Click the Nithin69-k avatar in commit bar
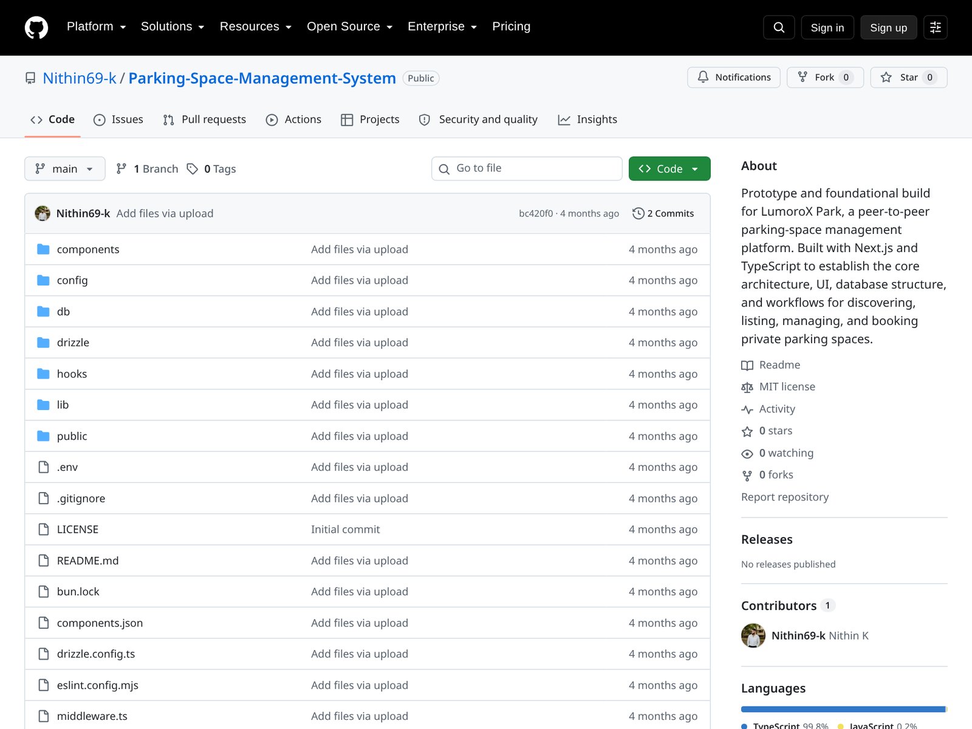972x729 pixels. coord(43,213)
